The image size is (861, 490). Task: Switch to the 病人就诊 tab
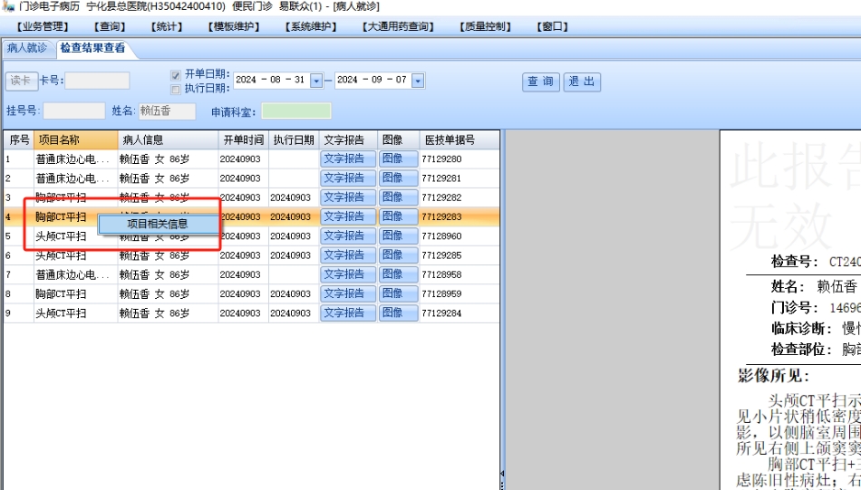(27, 48)
